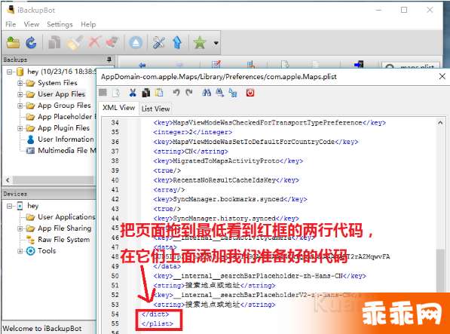The image size is (450, 334).
Task: Click the XML editor vertical scrollbar thumb
Action: (440, 271)
